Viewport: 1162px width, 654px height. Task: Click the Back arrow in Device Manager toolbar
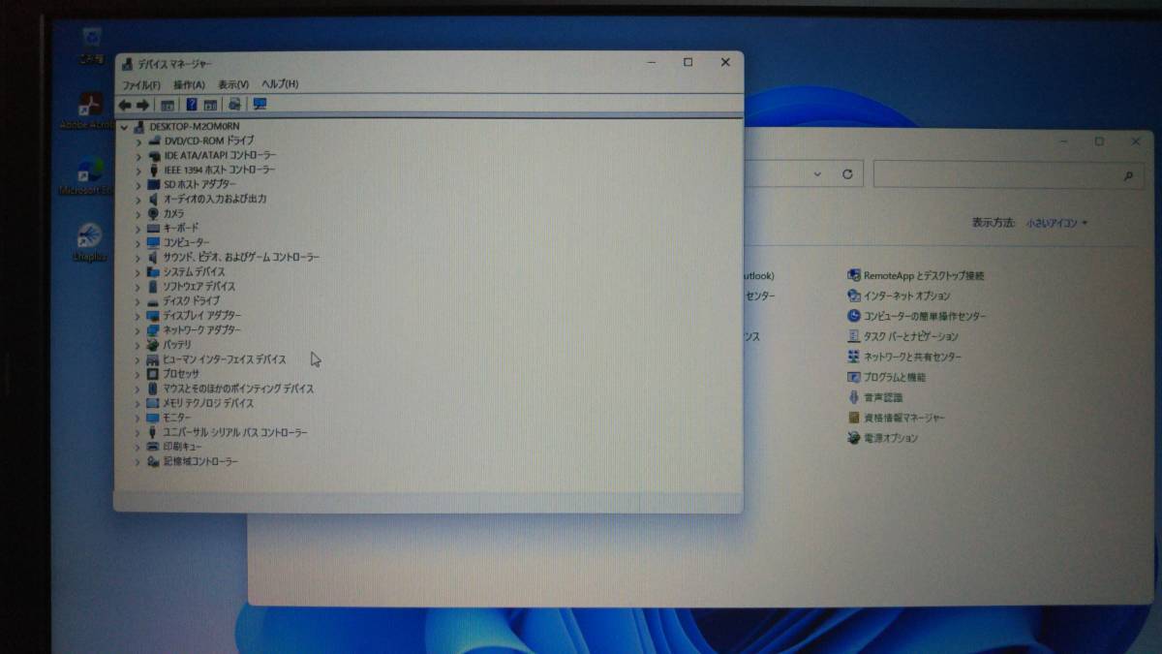(x=126, y=105)
